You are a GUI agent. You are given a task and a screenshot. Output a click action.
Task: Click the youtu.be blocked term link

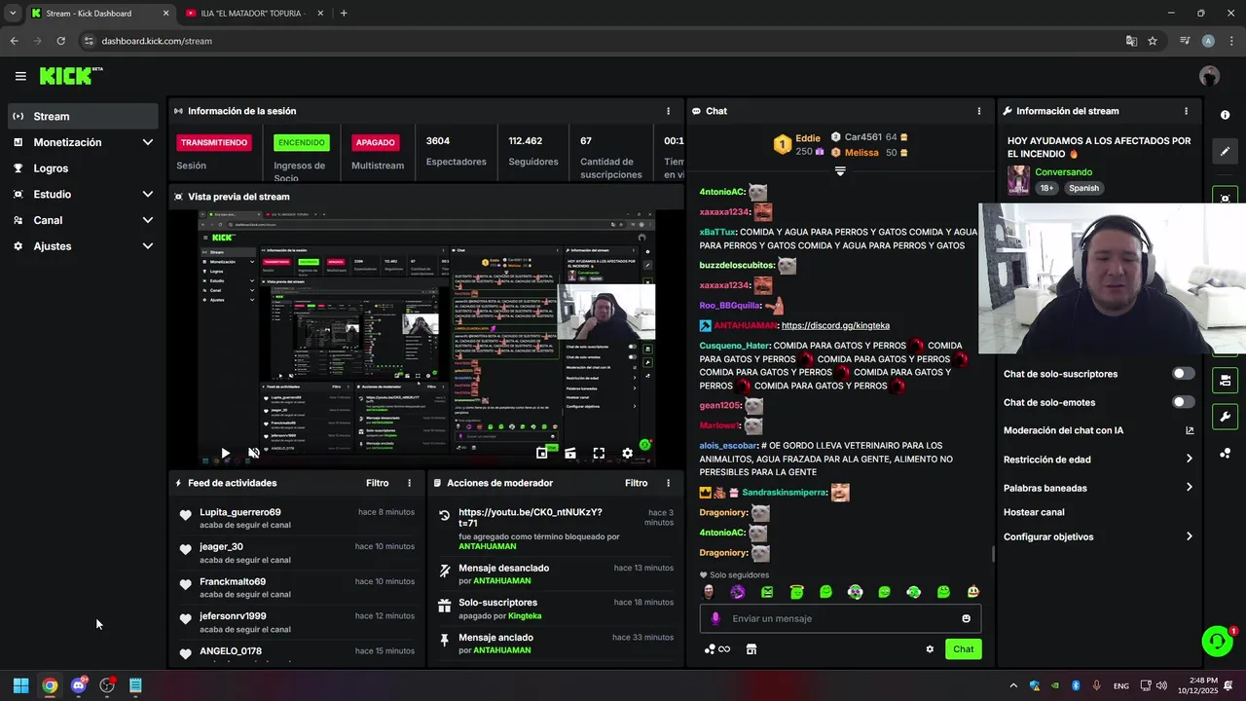pyautogui.click(x=531, y=518)
